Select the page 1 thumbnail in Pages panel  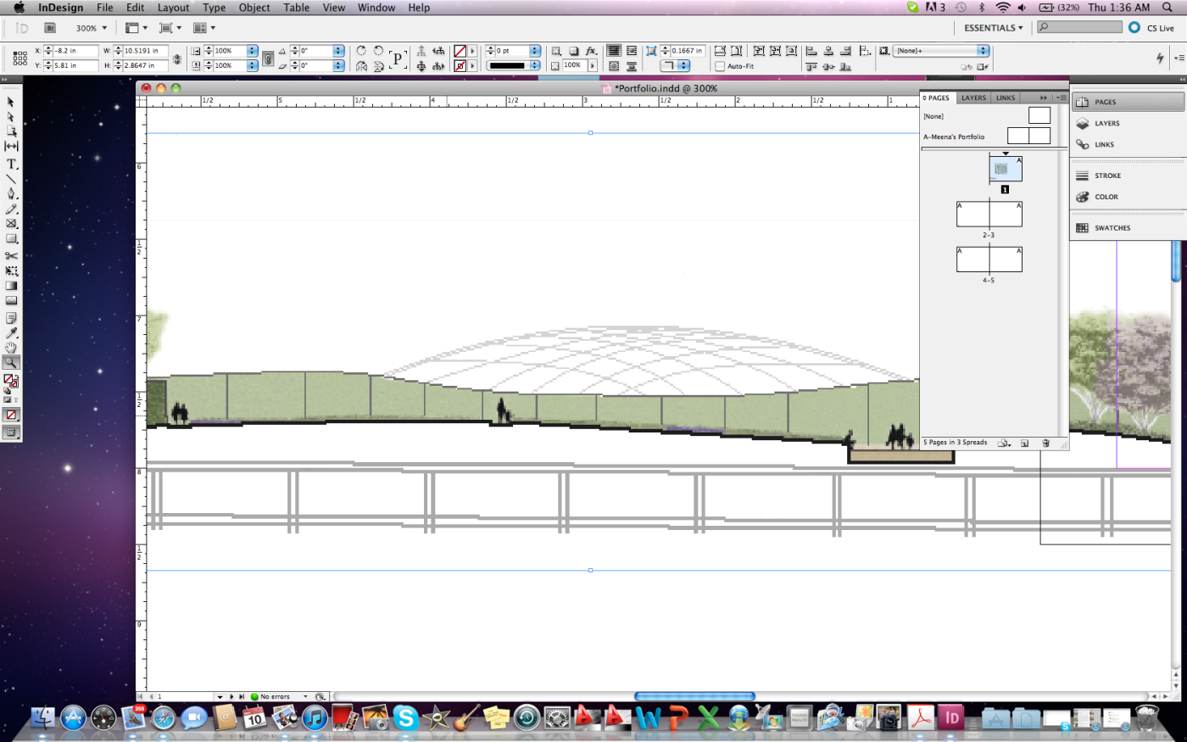tap(1005, 169)
